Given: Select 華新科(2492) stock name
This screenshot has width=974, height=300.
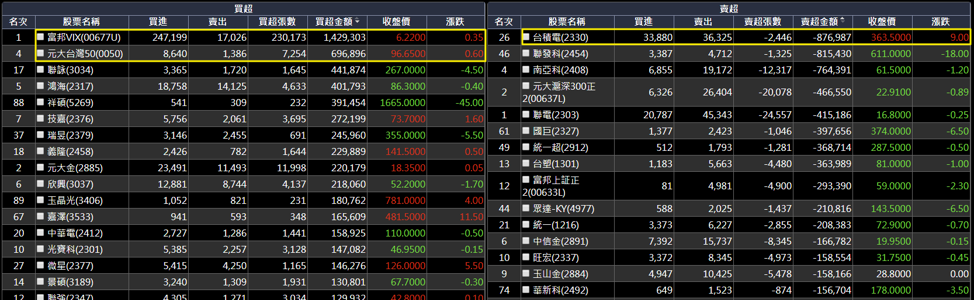Looking at the screenshot, I should point(560,290).
